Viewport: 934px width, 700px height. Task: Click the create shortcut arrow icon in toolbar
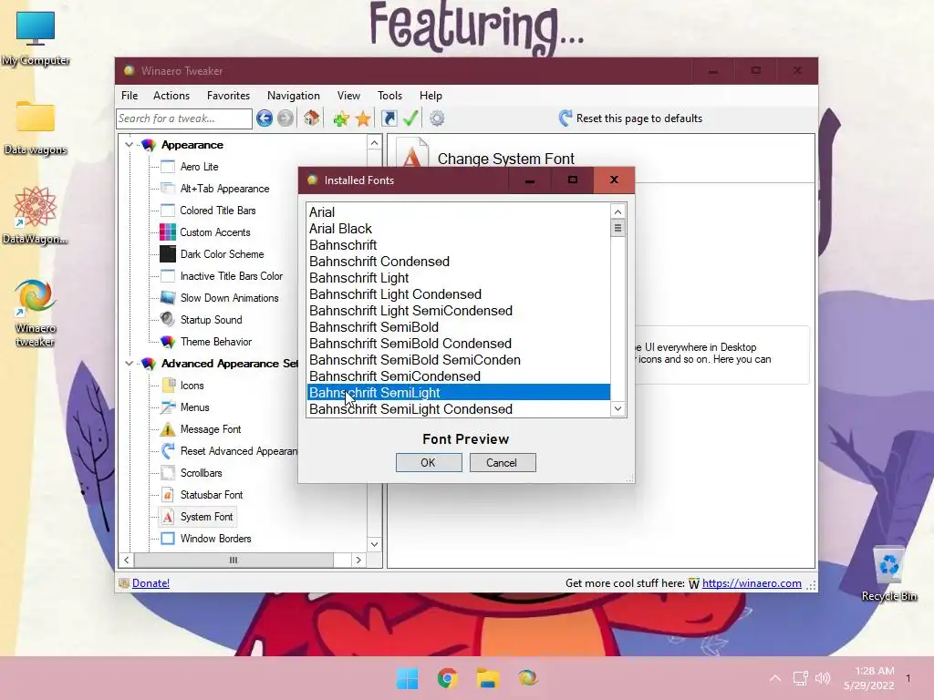[x=389, y=118]
